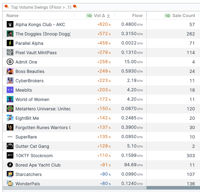Click the icon right of the panel title
The image size is (200, 192).
coord(75,7)
